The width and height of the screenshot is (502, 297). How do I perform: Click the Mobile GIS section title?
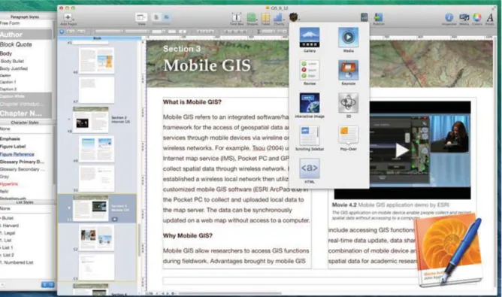207,65
